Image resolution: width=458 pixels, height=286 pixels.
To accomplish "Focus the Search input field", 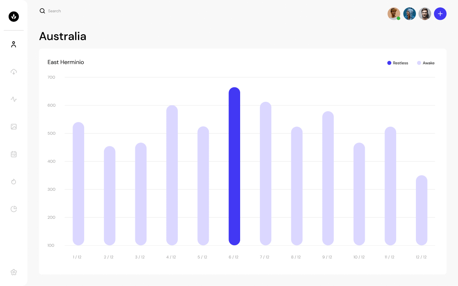I will [x=54, y=11].
